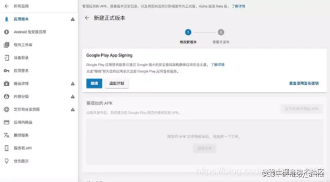The width and height of the screenshot is (330, 182).
Task: Click the 软件工件库 library icon
Action: point(6,45)
